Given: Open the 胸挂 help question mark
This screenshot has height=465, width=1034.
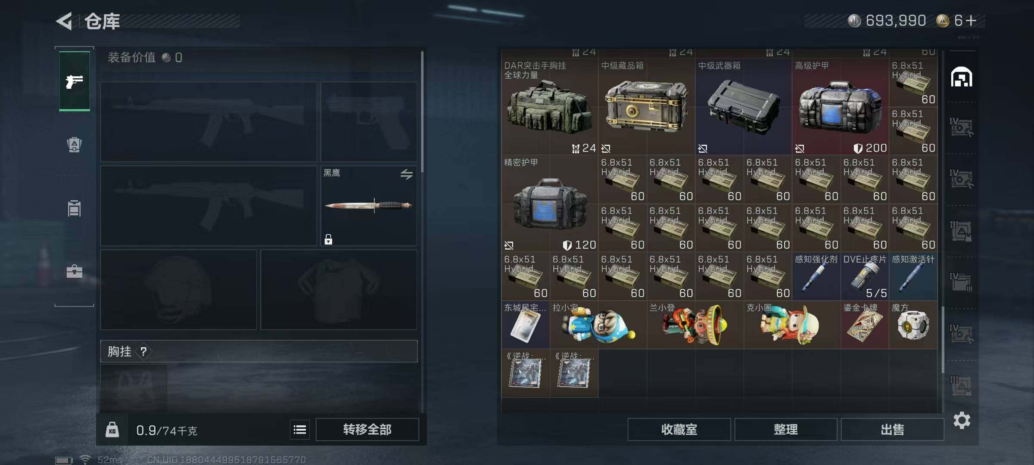Looking at the screenshot, I should tap(143, 352).
